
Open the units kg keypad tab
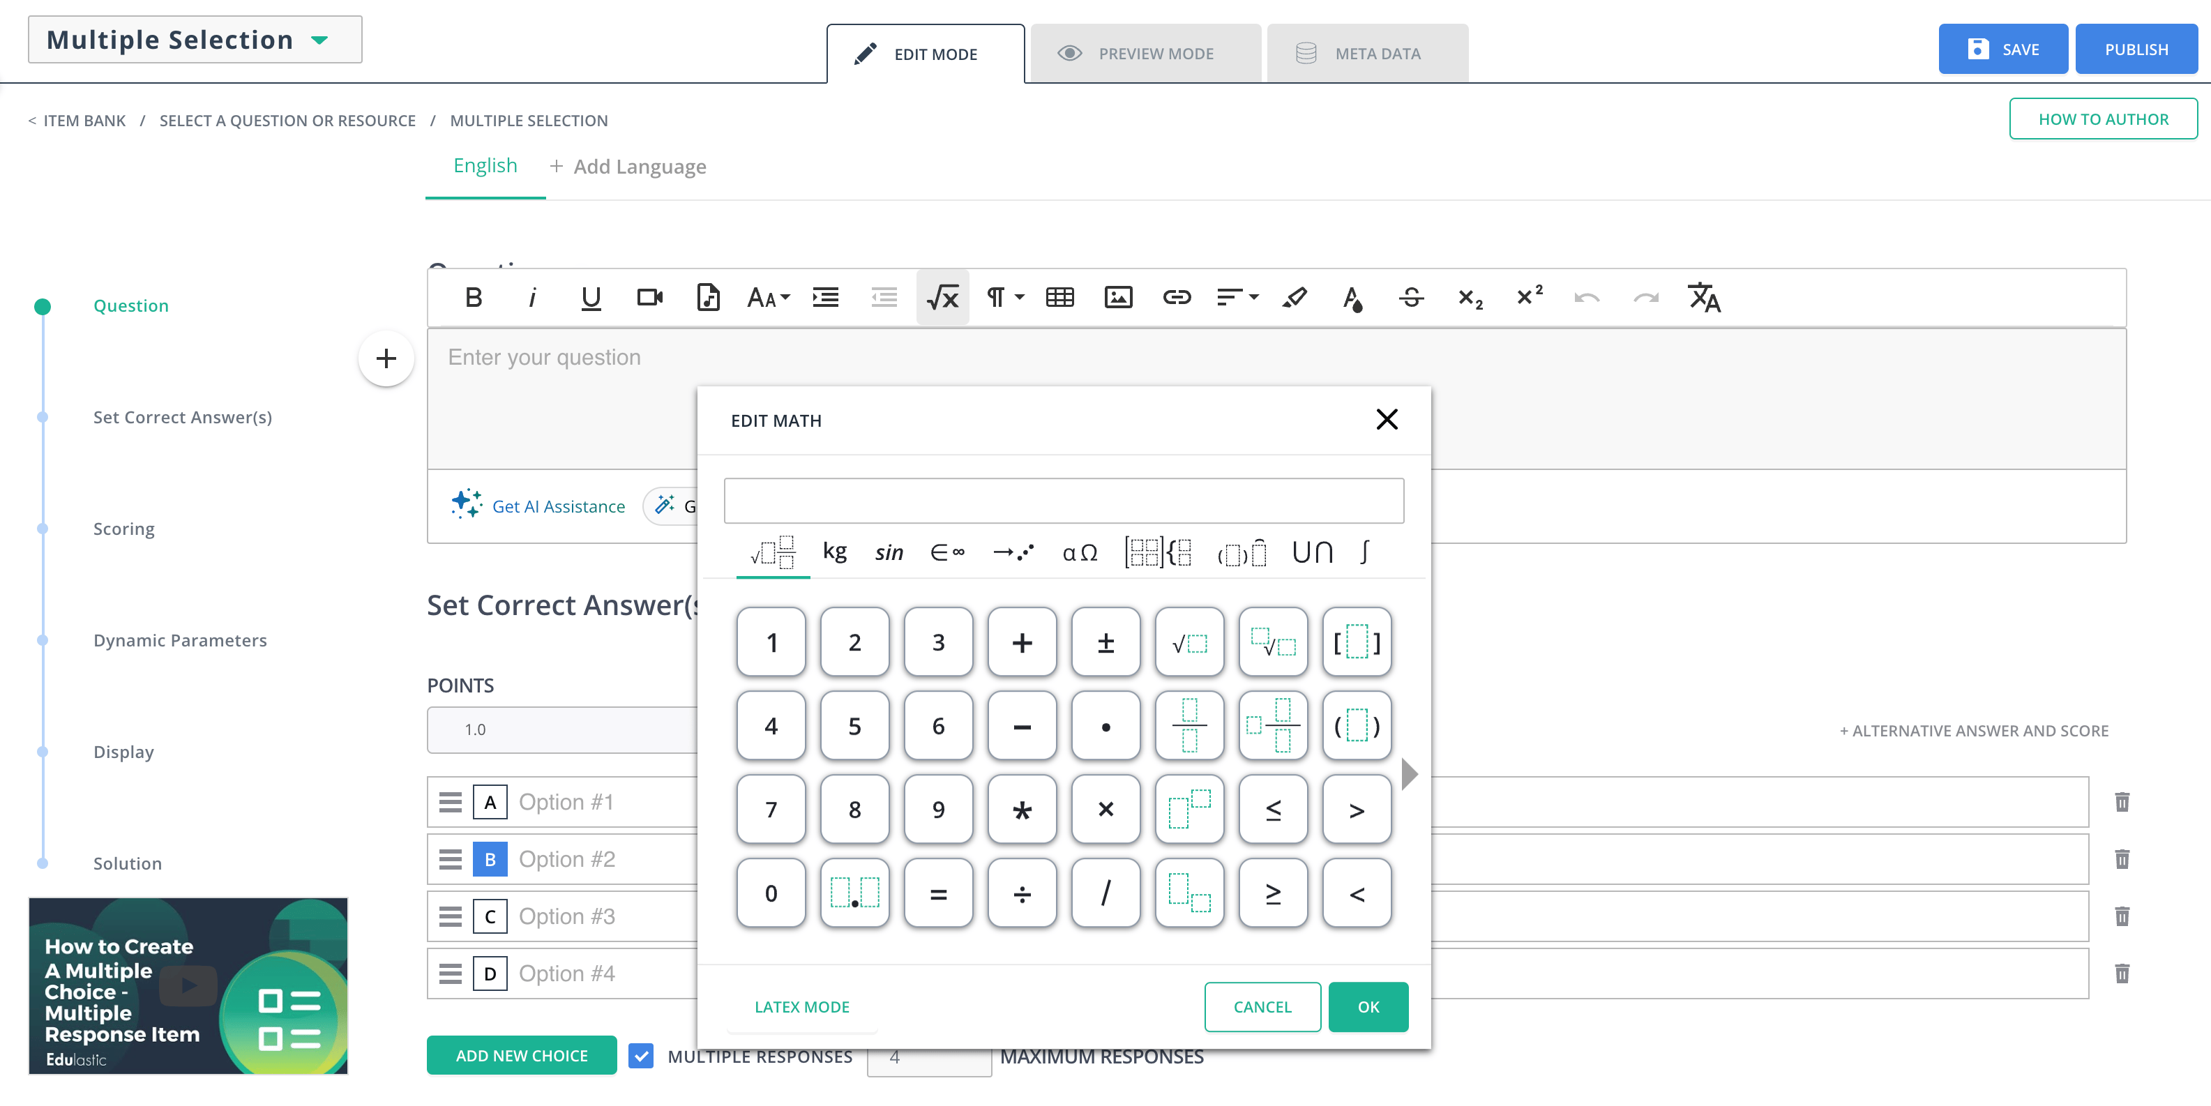click(834, 552)
